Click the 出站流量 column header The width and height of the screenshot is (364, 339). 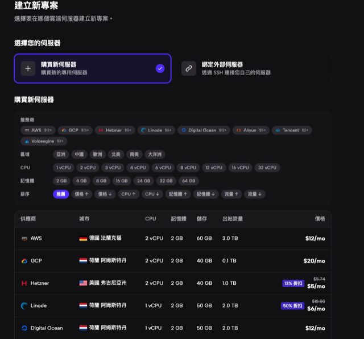[233, 219]
